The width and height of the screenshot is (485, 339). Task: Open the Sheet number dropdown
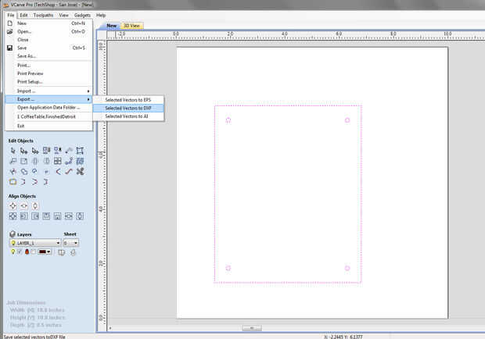pos(71,243)
